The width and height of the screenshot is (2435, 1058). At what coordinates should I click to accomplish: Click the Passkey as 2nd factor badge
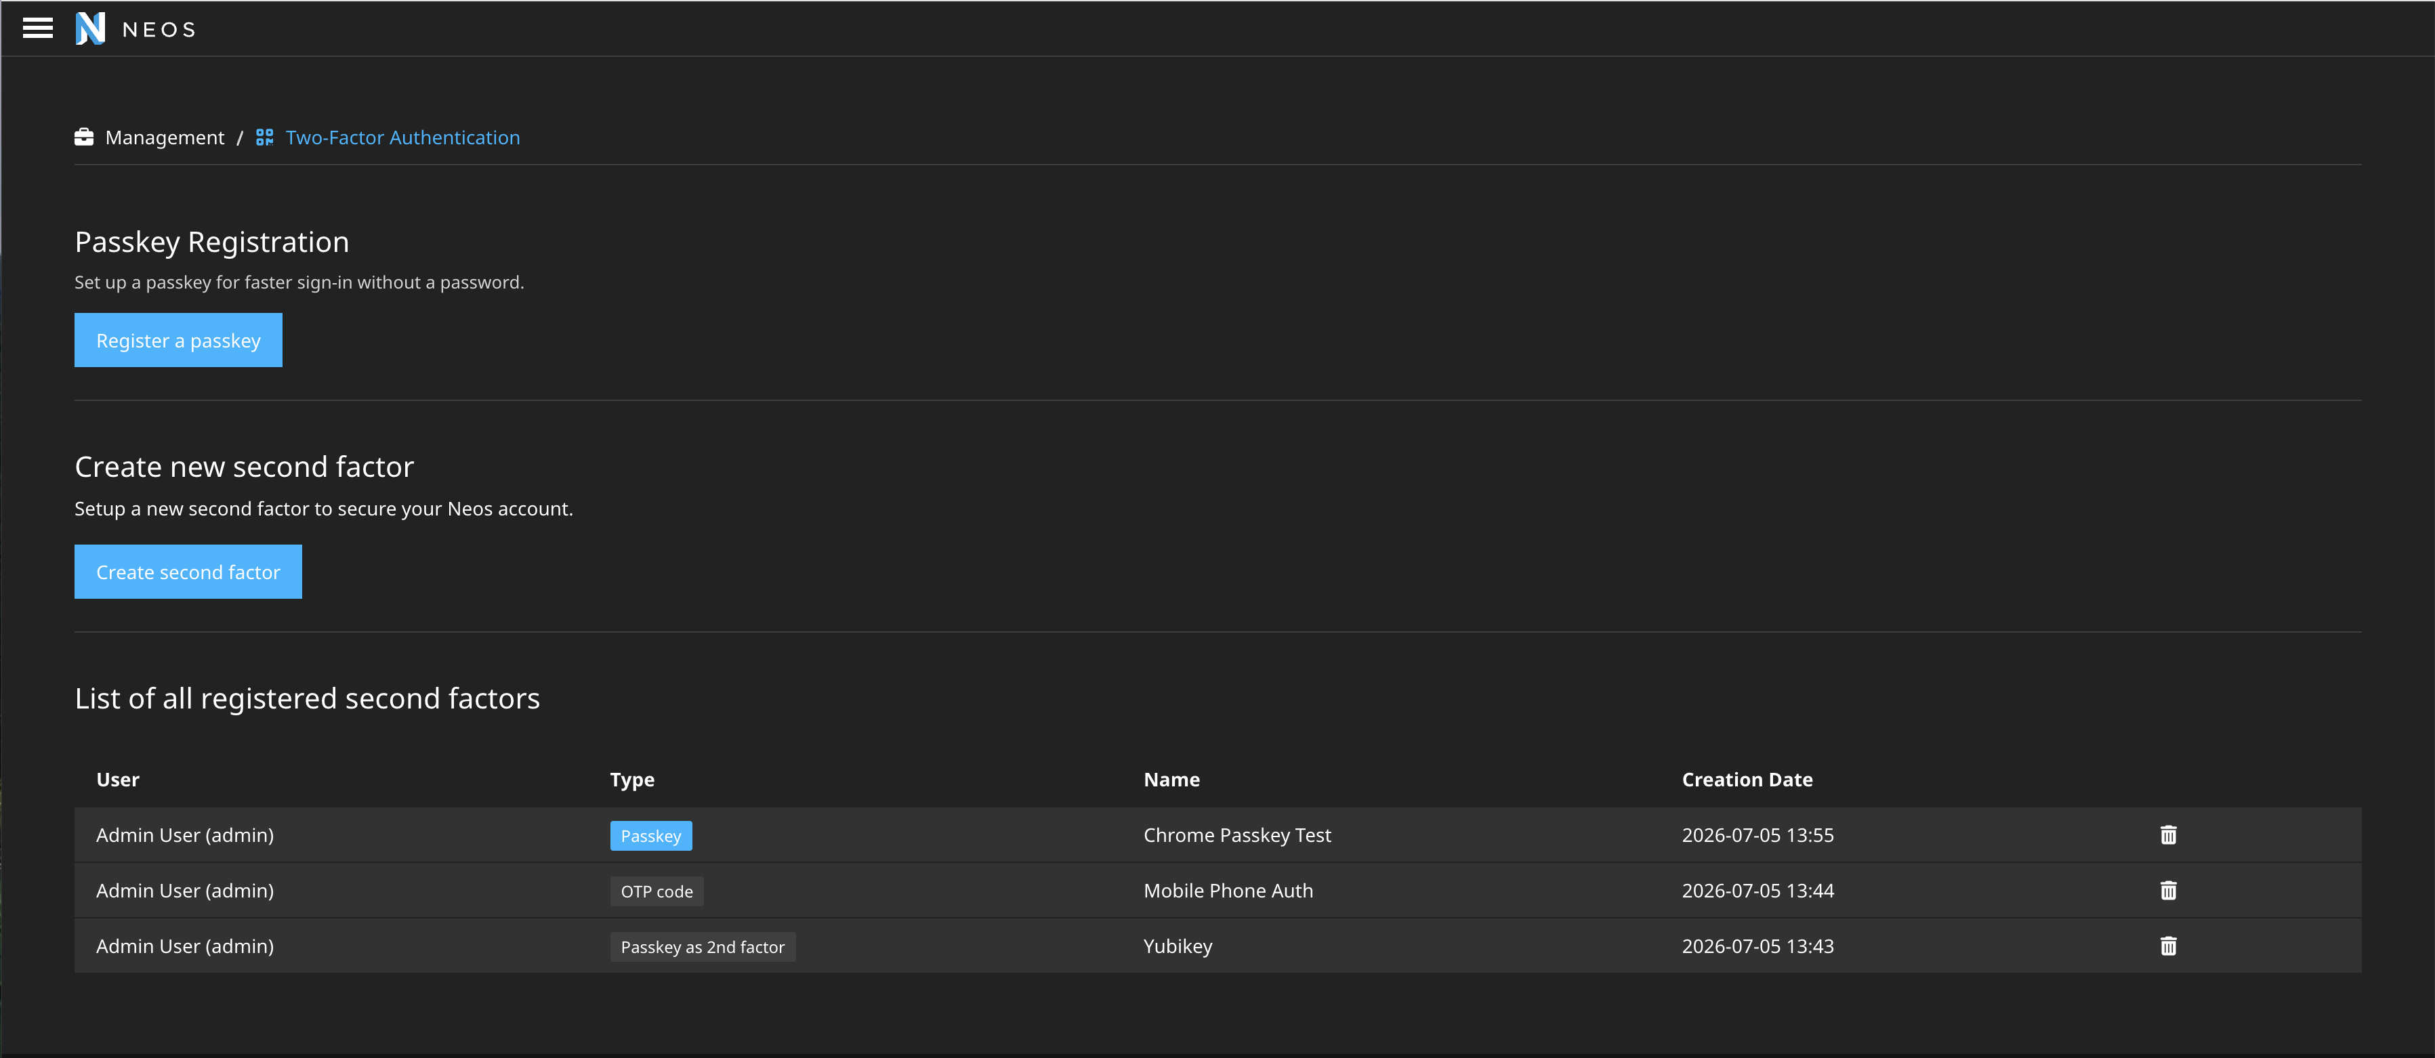click(x=703, y=948)
